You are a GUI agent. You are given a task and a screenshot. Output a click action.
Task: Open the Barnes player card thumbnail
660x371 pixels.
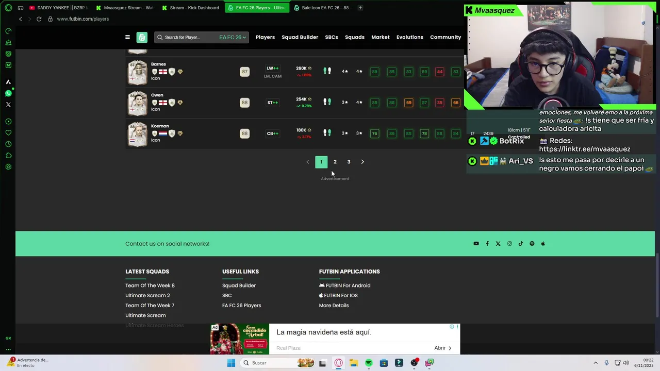(137, 72)
